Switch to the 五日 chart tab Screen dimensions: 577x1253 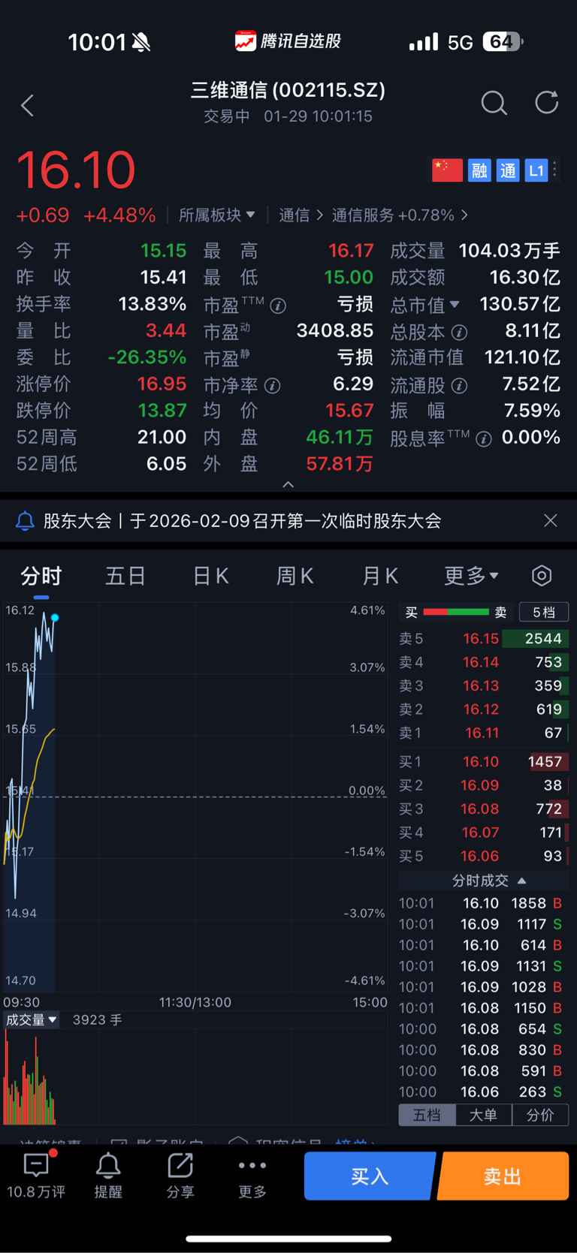coord(125,576)
